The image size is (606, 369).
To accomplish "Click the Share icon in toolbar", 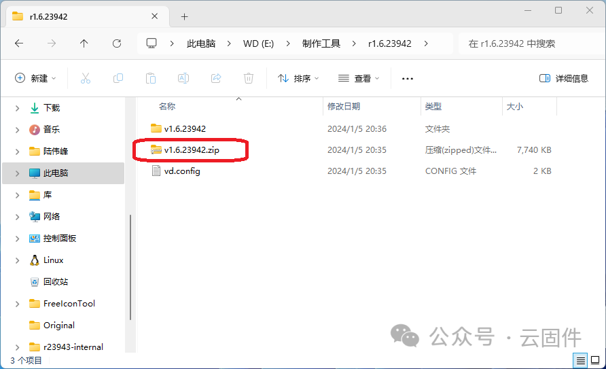I will pyautogui.click(x=216, y=78).
